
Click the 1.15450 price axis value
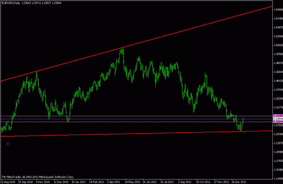(x=278, y=170)
